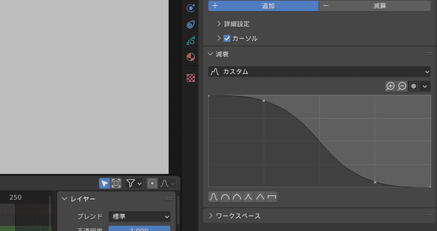Viewport: 437px width, 231px height.
Task: Open the filter funnel dropdown
Action: pyautogui.click(x=134, y=183)
